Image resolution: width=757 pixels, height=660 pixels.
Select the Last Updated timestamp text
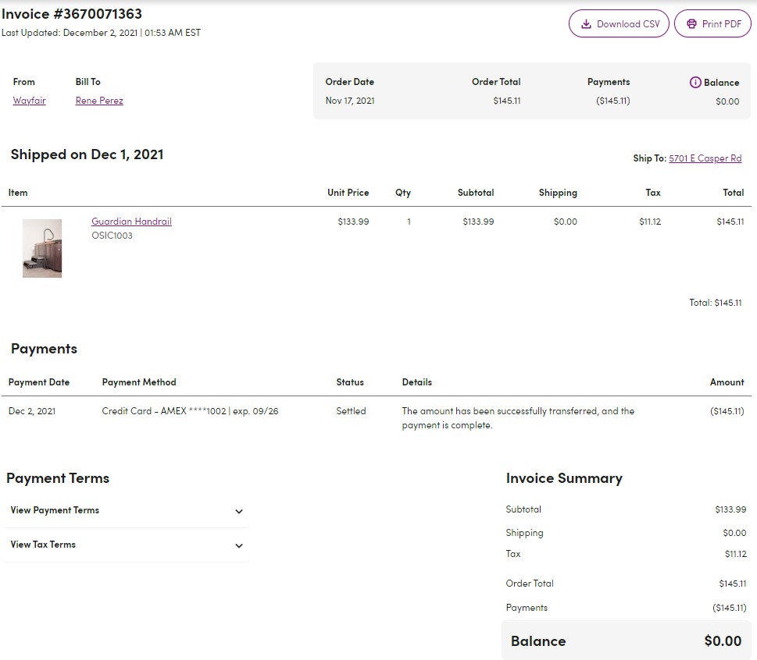point(101,33)
